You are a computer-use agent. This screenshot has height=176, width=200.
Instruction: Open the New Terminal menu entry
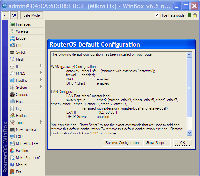[x=27, y=130]
